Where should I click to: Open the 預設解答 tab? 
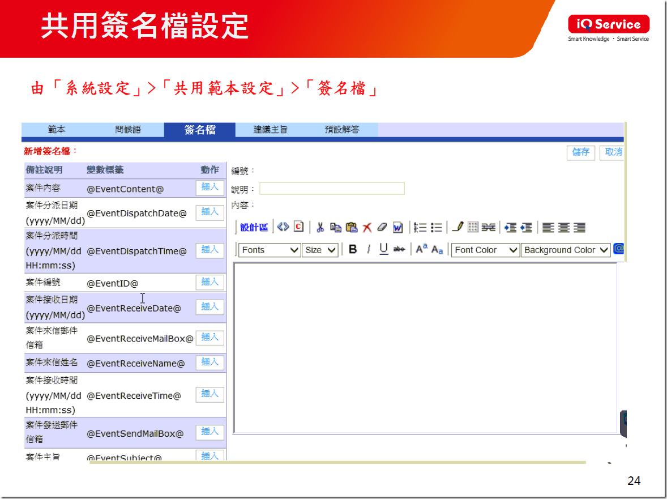pyautogui.click(x=342, y=130)
